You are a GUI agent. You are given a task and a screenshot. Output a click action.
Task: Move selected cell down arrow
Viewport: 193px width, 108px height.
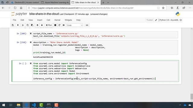42,25
